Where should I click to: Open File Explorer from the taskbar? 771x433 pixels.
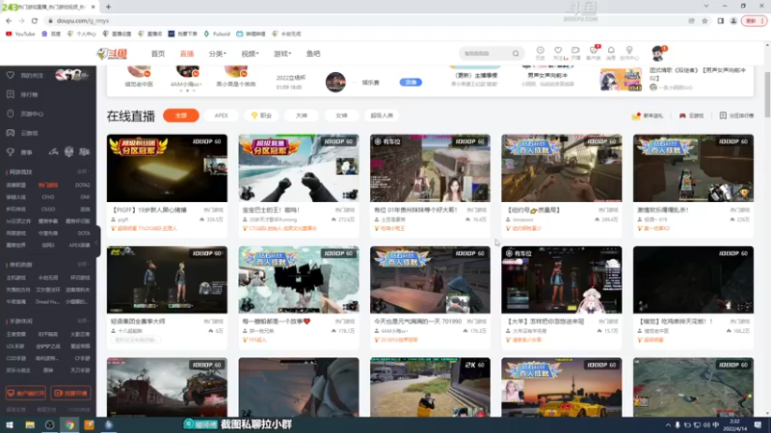point(30,425)
